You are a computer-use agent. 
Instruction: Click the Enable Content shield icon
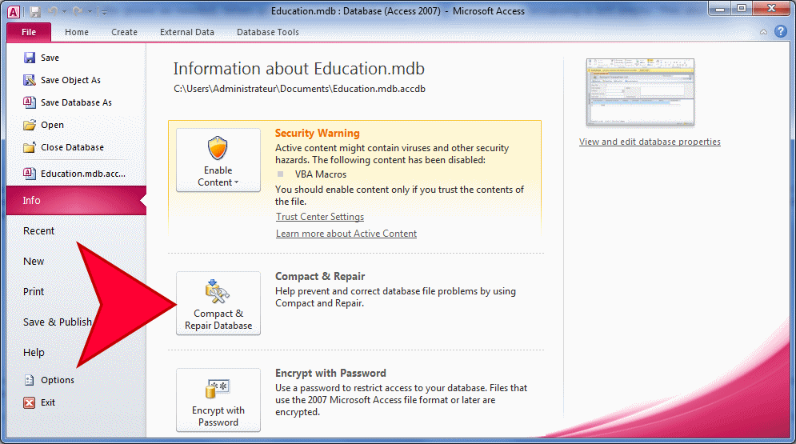coord(218,148)
